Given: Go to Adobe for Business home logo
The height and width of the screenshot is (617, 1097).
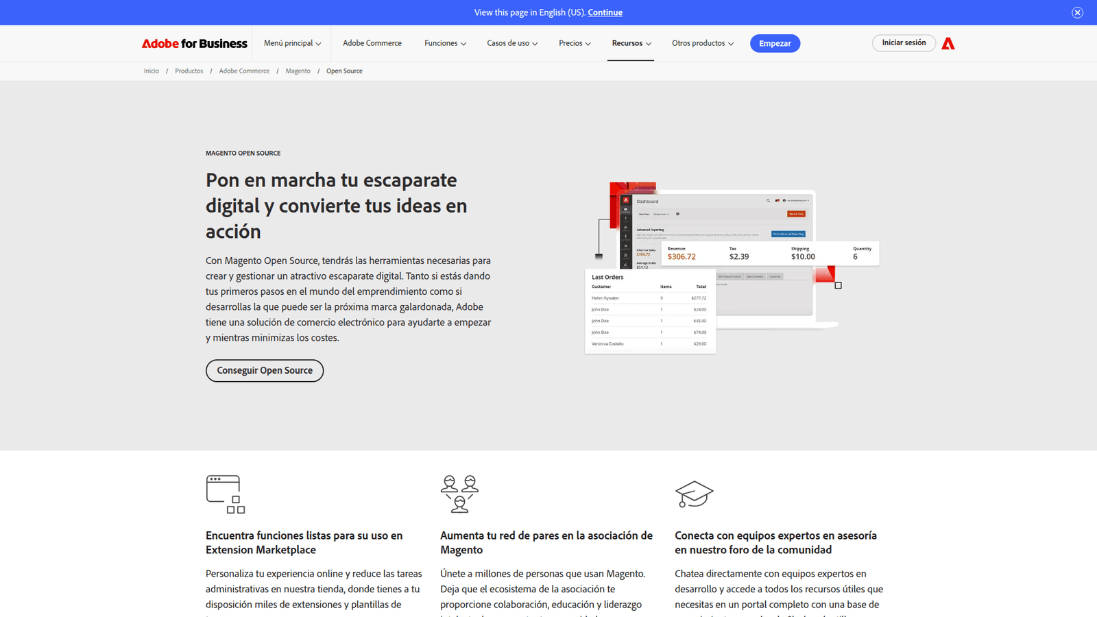Looking at the screenshot, I should [x=195, y=43].
